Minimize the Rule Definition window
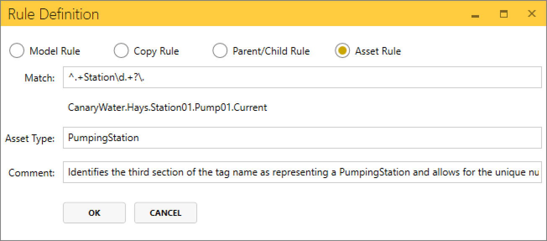The width and height of the screenshot is (547, 241). point(475,14)
